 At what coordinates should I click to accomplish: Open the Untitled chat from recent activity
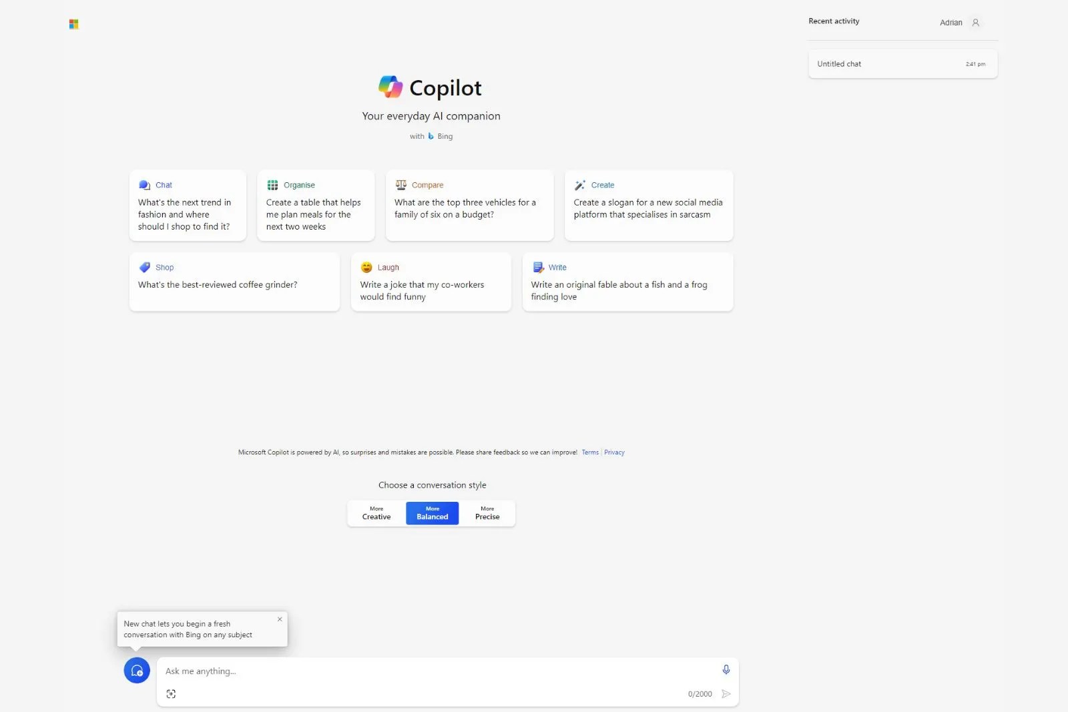click(902, 64)
